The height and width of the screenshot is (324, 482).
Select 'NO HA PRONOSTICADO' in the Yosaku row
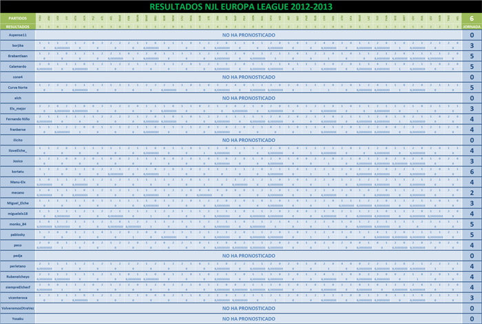tap(249, 318)
